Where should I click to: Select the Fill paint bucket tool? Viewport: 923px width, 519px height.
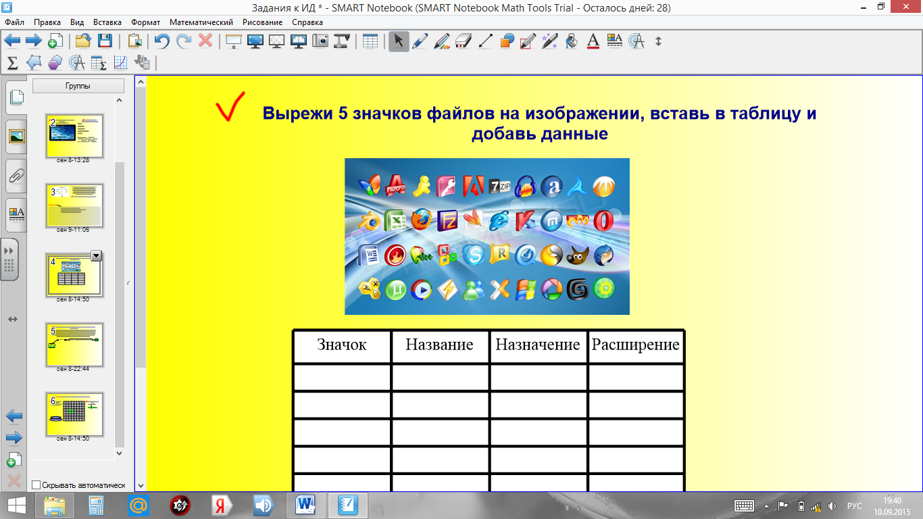[x=572, y=41]
